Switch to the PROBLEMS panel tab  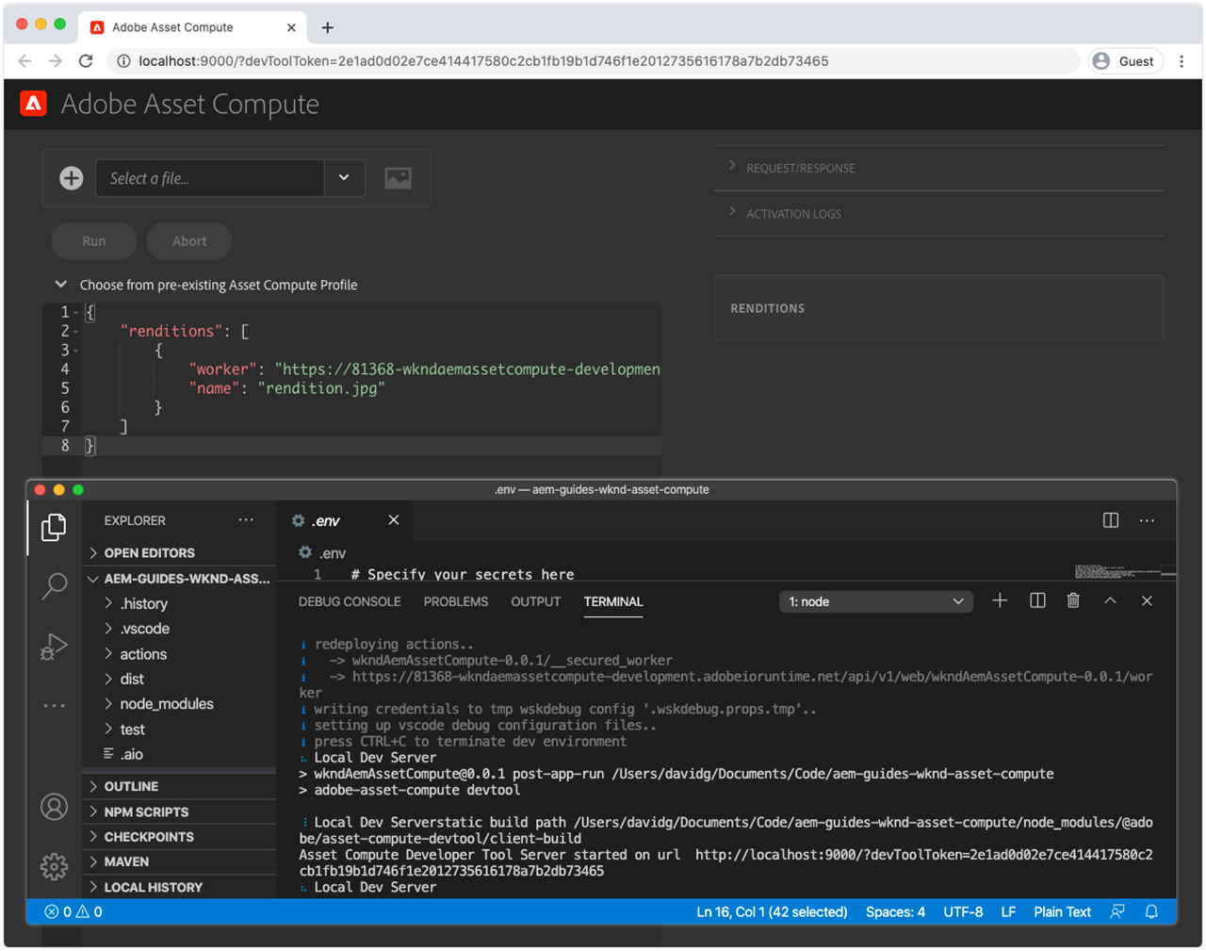pyautogui.click(x=455, y=602)
